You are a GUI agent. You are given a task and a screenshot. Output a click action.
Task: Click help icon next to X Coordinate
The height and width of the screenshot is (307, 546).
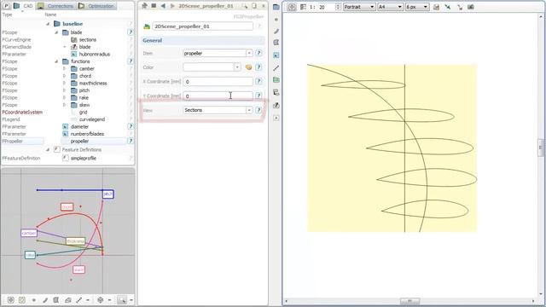(x=258, y=82)
